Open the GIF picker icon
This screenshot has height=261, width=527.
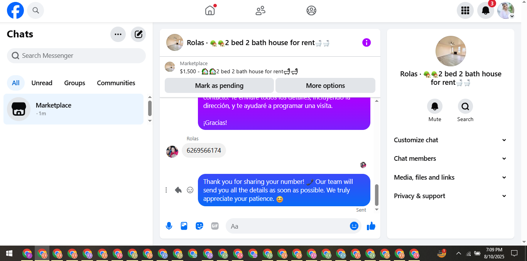215,226
